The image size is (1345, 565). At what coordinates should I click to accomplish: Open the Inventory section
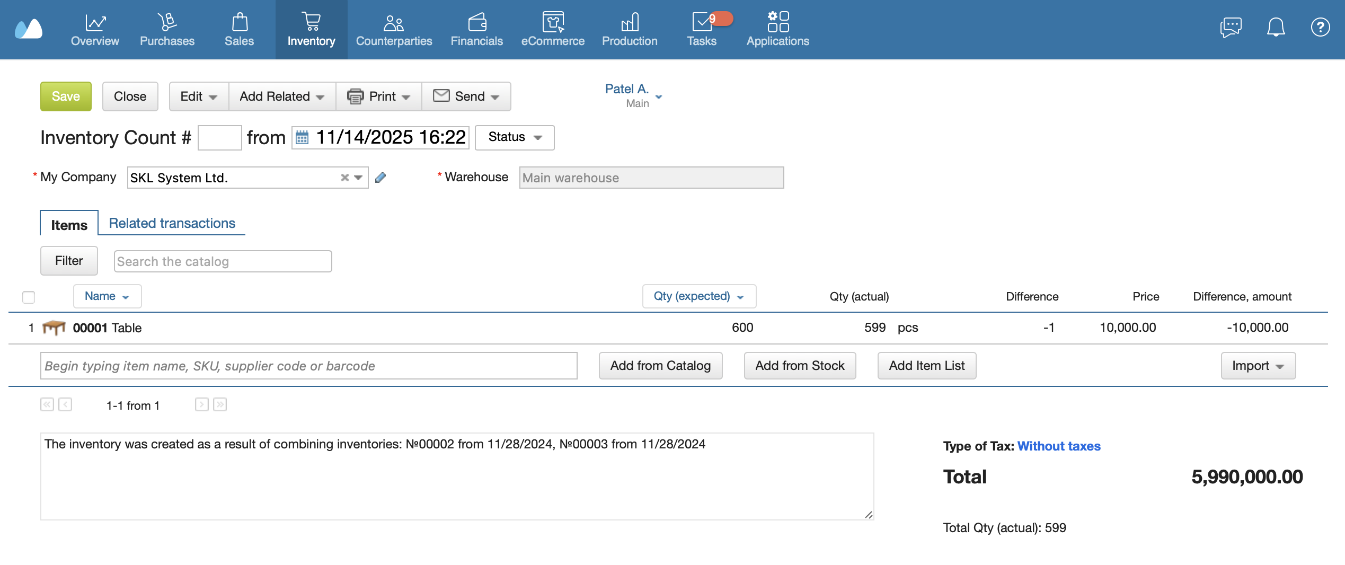[312, 30]
